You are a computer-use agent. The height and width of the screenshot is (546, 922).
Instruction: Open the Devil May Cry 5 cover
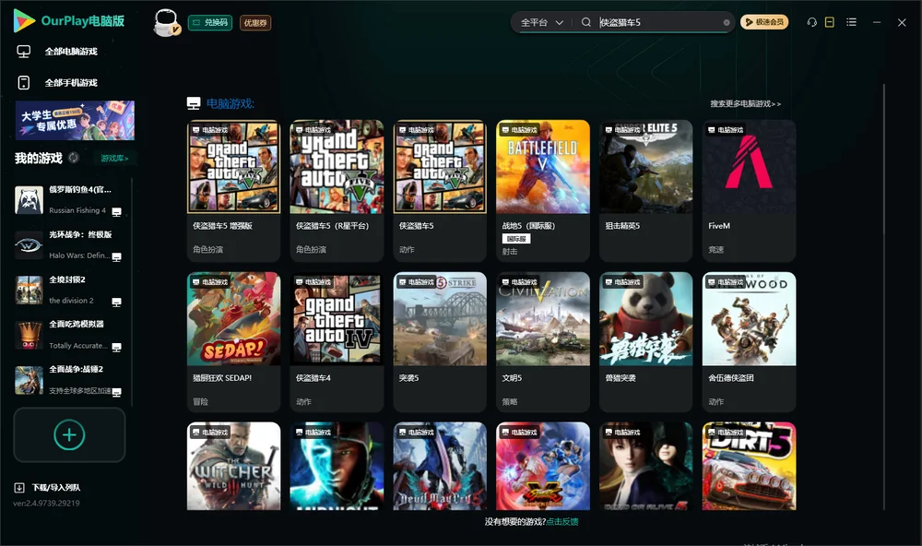pyautogui.click(x=440, y=466)
